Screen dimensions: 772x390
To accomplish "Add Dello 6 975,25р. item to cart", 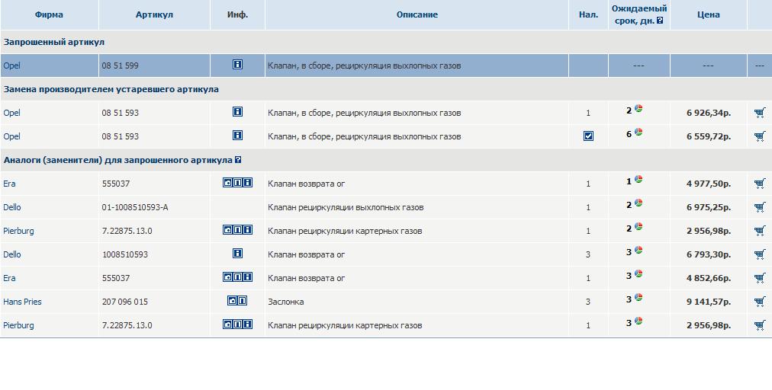I will pyautogui.click(x=759, y=207).
